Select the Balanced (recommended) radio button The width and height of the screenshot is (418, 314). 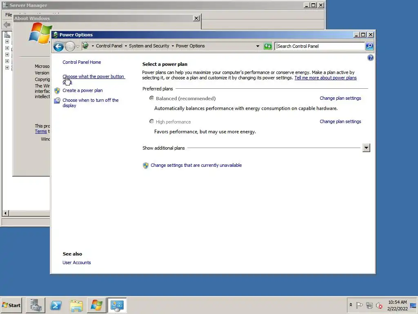pyautogui.click(x=152, y=98)
